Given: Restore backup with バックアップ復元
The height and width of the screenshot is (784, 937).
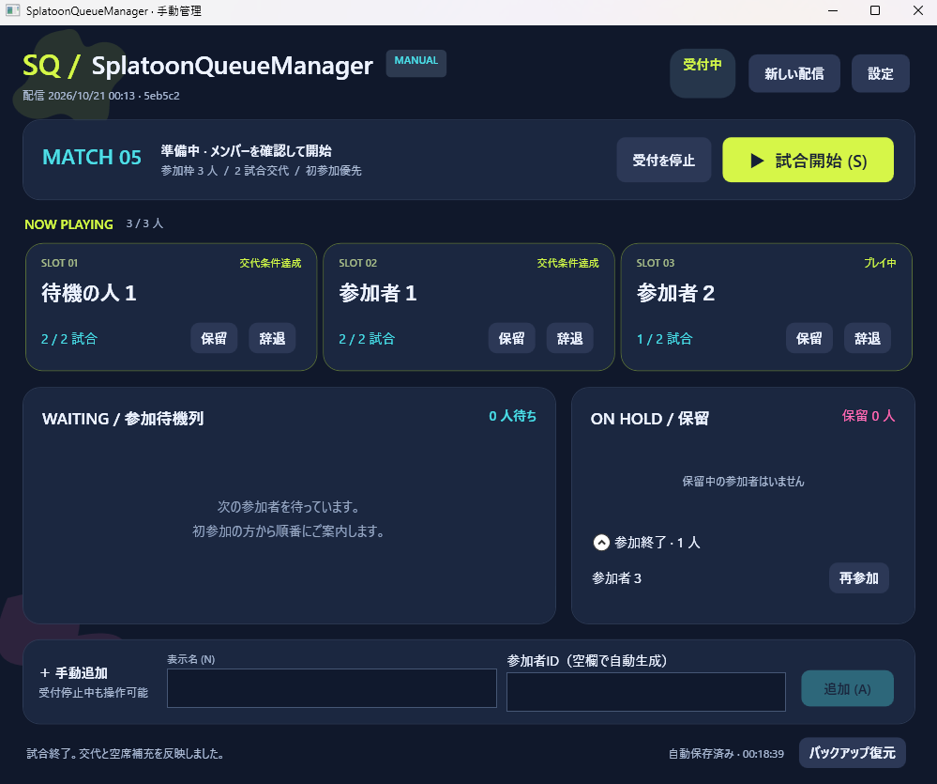Looking at the screenshot, I should tap(853, 753).
